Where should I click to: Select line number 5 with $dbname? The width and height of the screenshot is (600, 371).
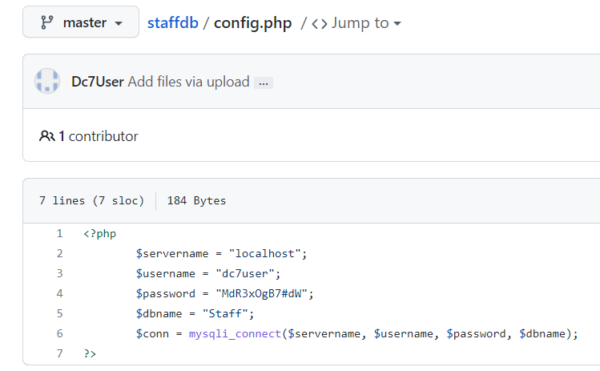click(59, 313)
